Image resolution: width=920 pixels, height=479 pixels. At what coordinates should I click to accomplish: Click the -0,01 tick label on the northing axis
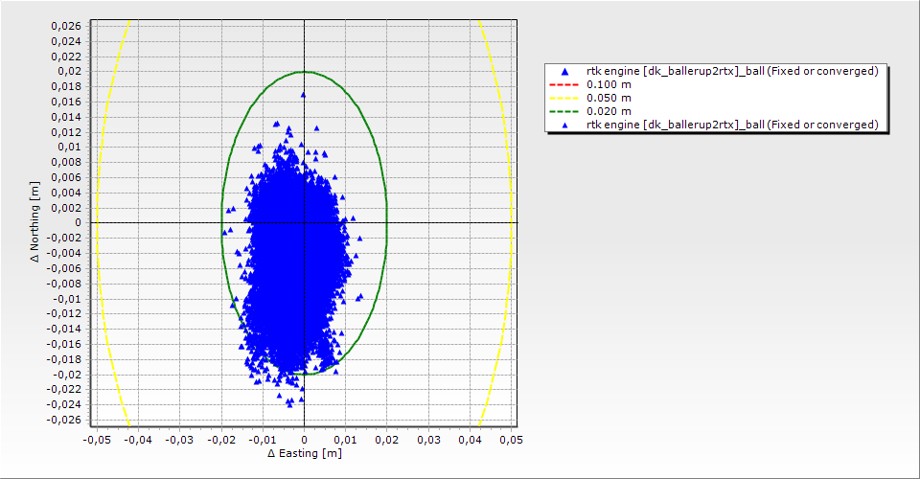tap(67, 299)
